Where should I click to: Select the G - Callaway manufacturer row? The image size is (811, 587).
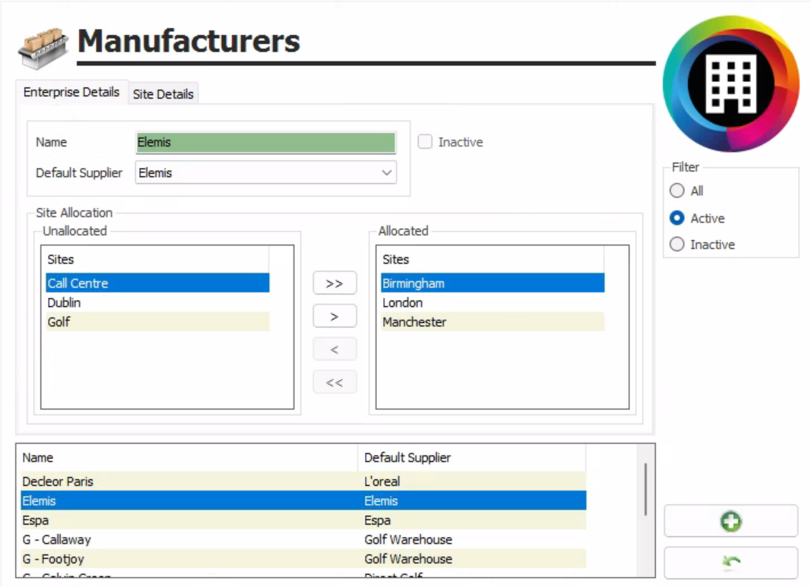tap(303, 539)
